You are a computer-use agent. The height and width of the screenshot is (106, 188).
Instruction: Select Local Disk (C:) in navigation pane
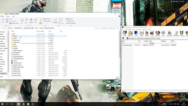click(x=3, y=74)
